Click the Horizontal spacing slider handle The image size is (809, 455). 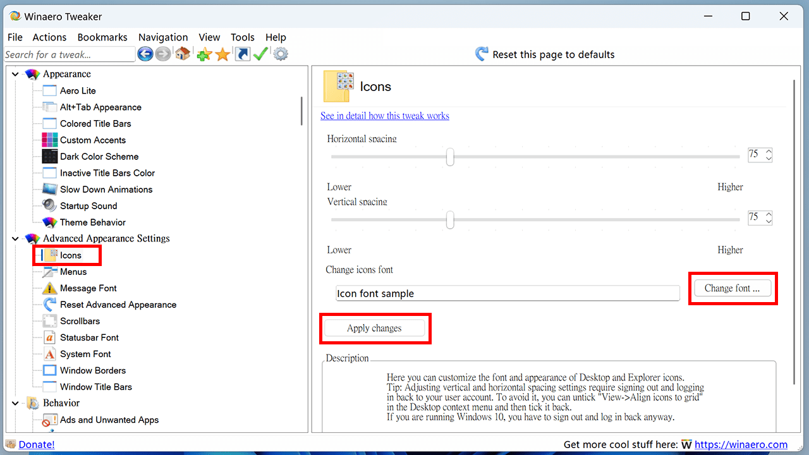pyautogui.click(x=450, y=157)
